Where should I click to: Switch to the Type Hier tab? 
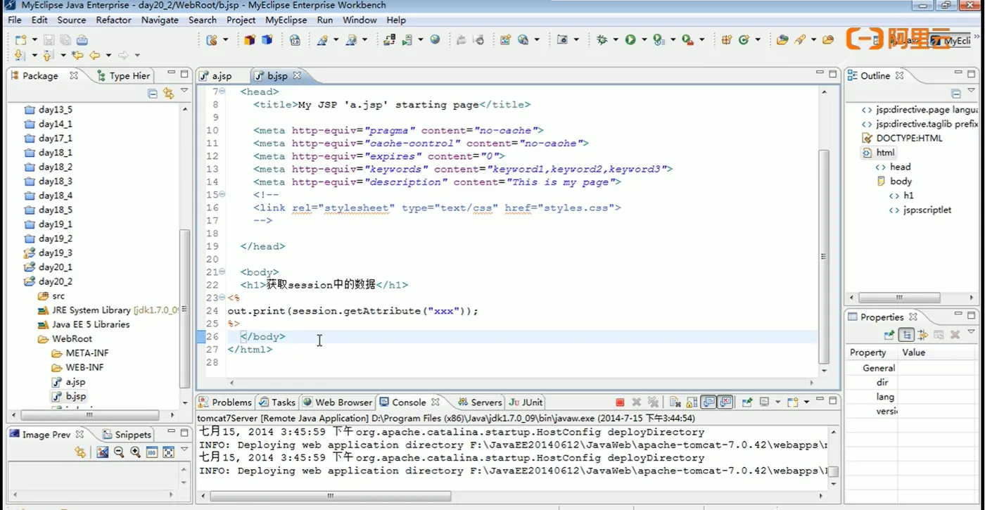click(123, 75)
